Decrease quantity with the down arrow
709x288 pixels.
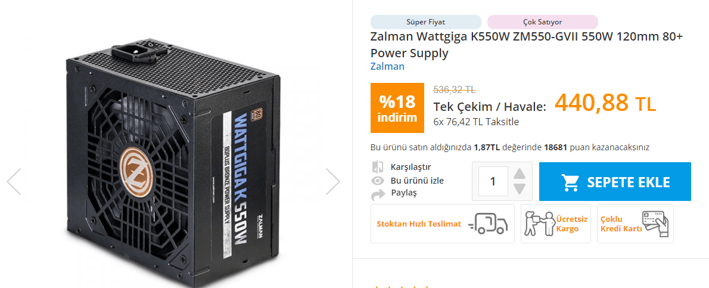(520, 189)
